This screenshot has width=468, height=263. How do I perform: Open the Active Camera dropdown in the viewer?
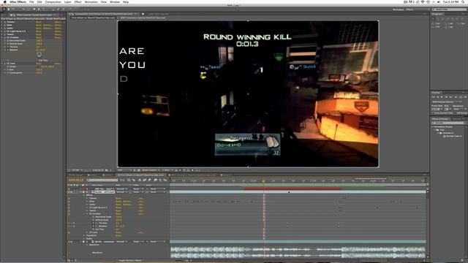pos(150,170)
